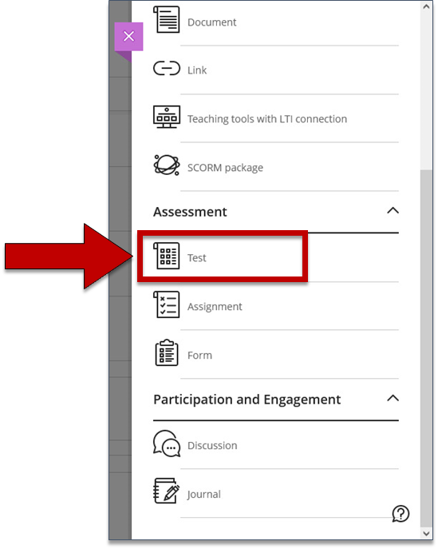Click scrollbar up arrow
This screenshot has width=438, height=549.
(426, 6)
